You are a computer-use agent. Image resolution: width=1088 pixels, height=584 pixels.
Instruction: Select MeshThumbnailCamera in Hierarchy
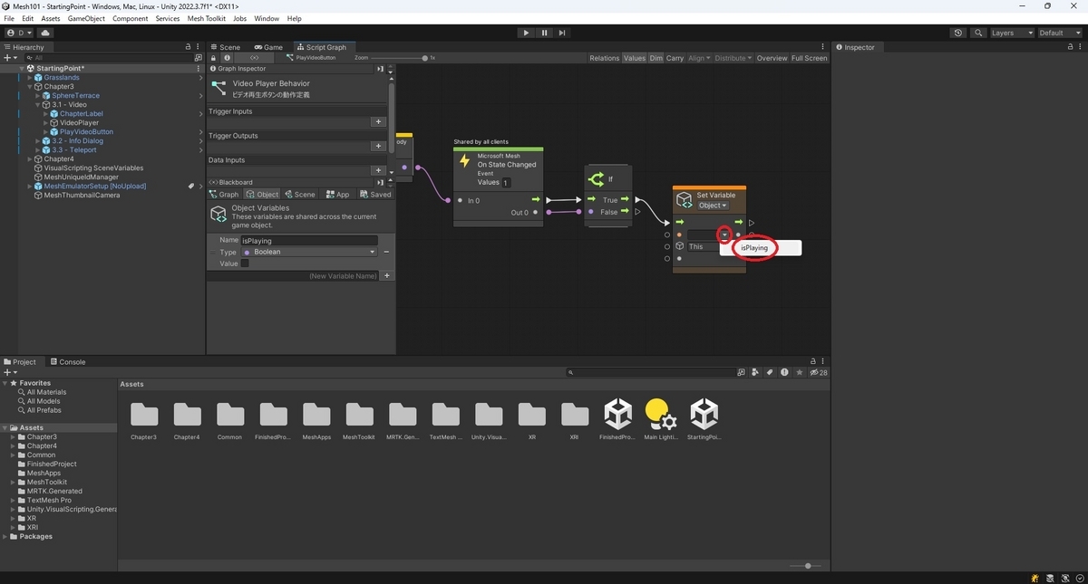coord(82,196)
